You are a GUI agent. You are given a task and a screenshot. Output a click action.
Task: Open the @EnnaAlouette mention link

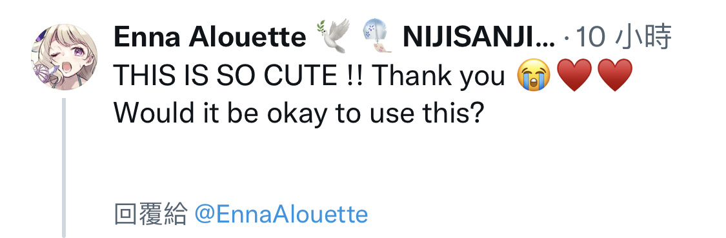tap(281, 214)
